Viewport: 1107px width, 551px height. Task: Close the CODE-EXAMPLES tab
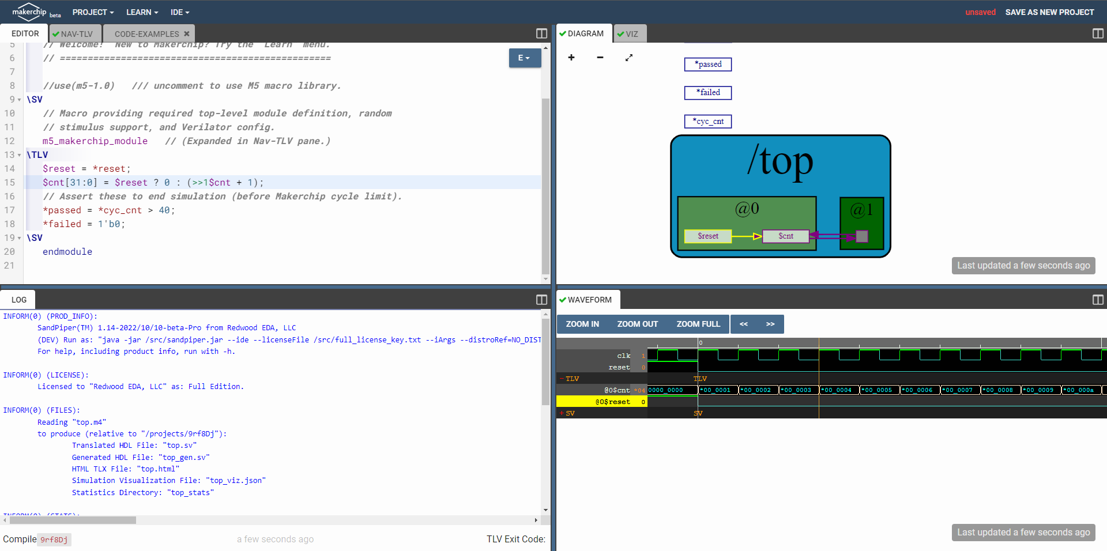[187, 33]
